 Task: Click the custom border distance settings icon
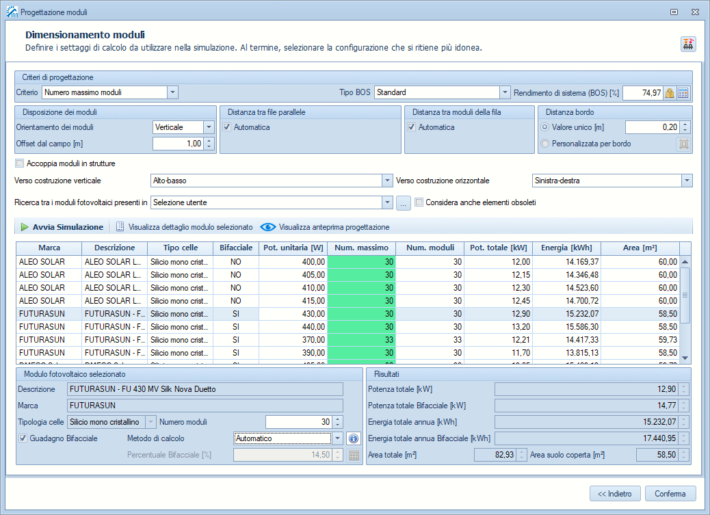tap(683, 144)
